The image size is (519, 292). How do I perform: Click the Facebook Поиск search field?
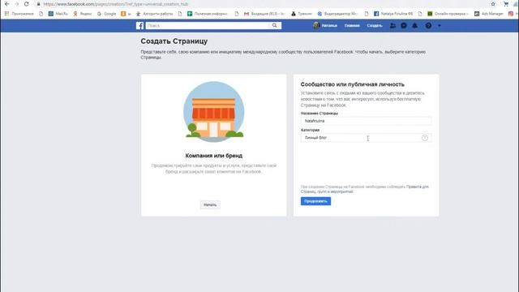point(208,25)
